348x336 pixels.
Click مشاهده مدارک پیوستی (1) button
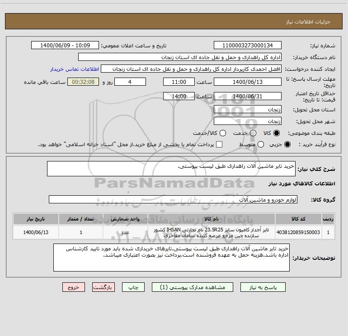point(193,287)
